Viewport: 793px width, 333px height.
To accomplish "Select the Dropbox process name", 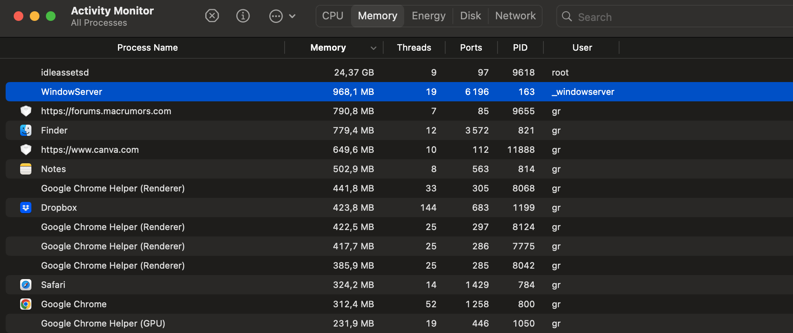I will 59,208.
